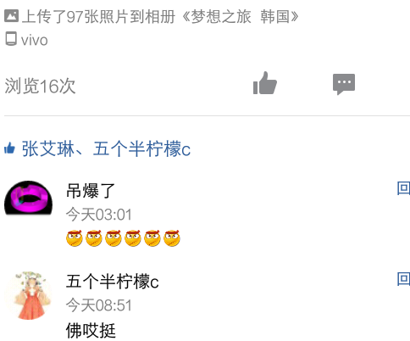Tap reply icon beside 吊爆了 comment
The height and width of the screenshot is (341, 410).
point(403,188)
